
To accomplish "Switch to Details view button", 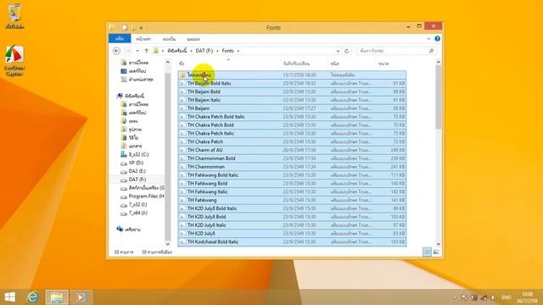I will tap(427, 252).
